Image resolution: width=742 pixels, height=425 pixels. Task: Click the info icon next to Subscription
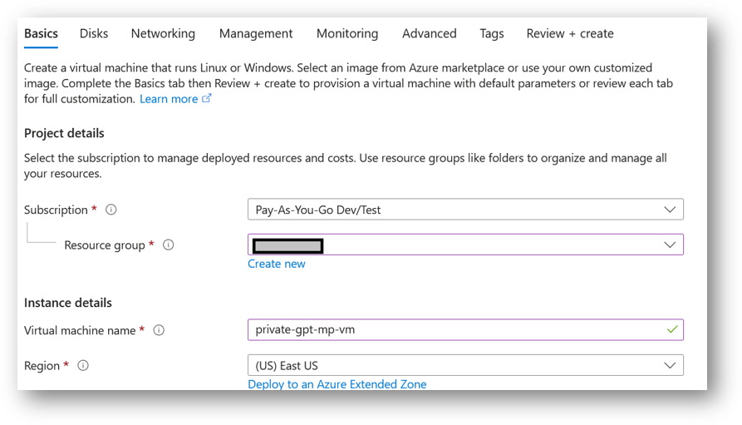click(x=111, y=210)
